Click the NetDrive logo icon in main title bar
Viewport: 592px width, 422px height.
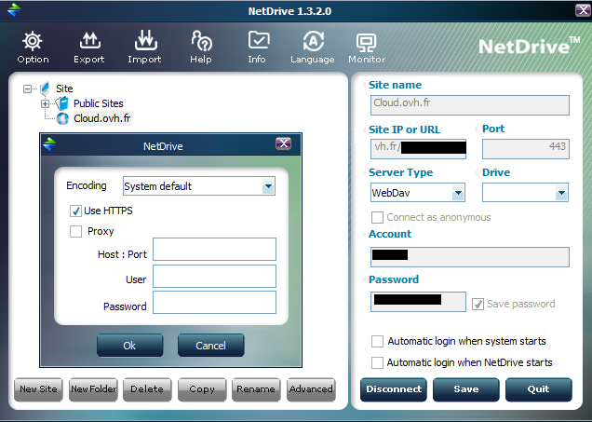[14, 10]
